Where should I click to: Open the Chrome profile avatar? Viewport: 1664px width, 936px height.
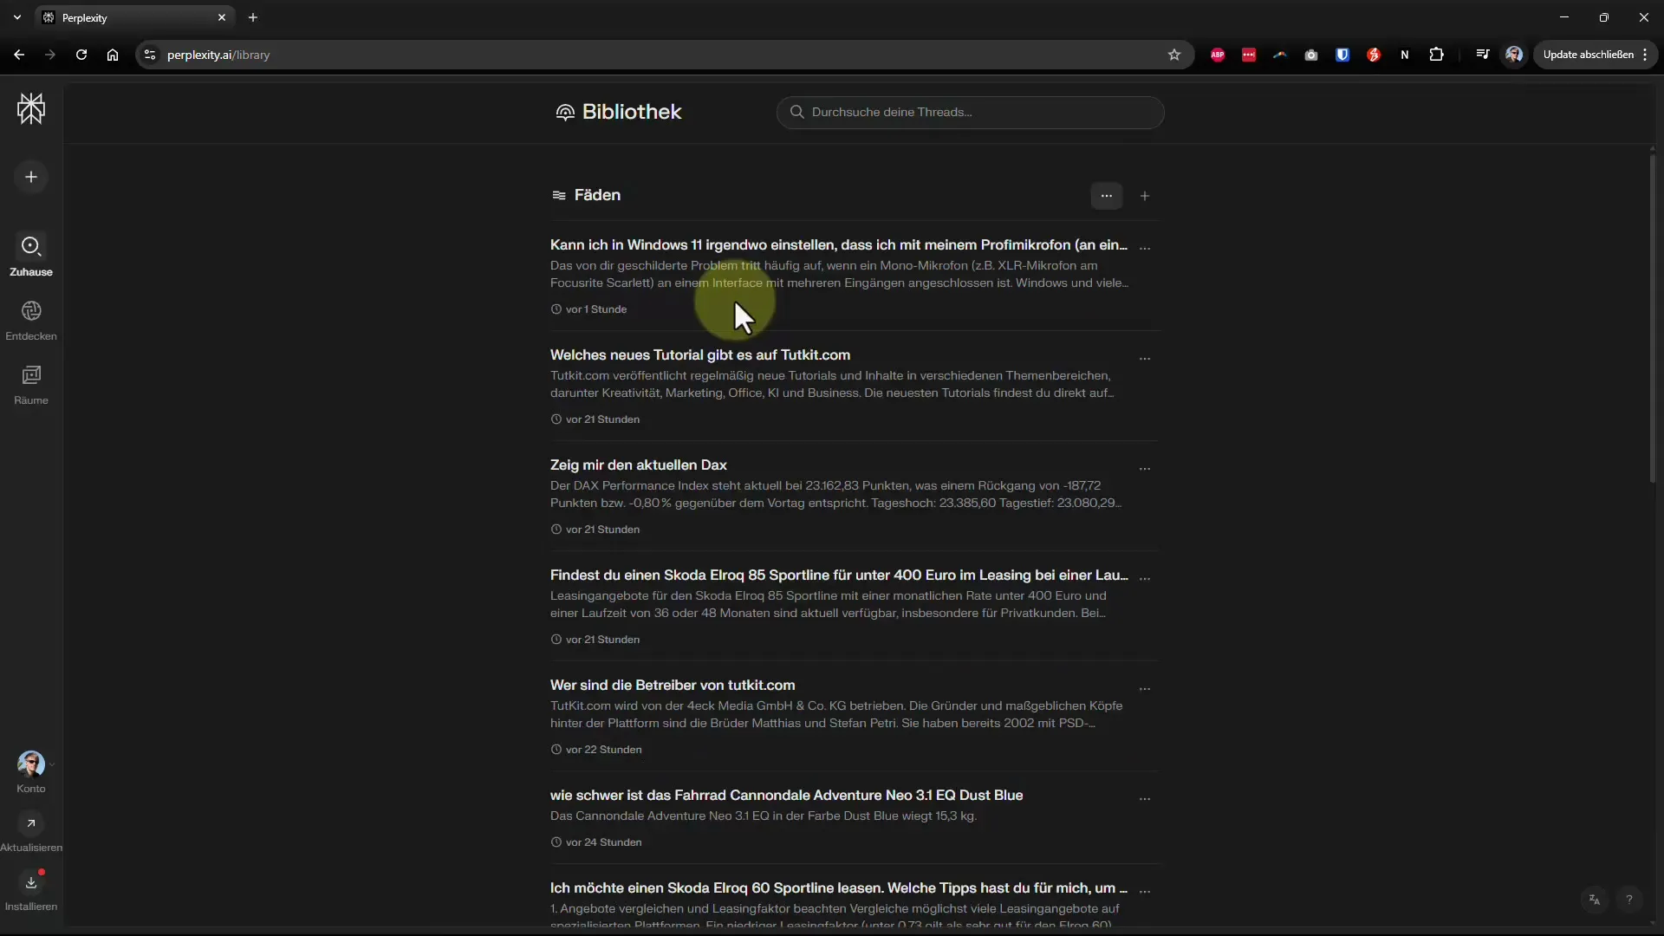click(1514, 55)
